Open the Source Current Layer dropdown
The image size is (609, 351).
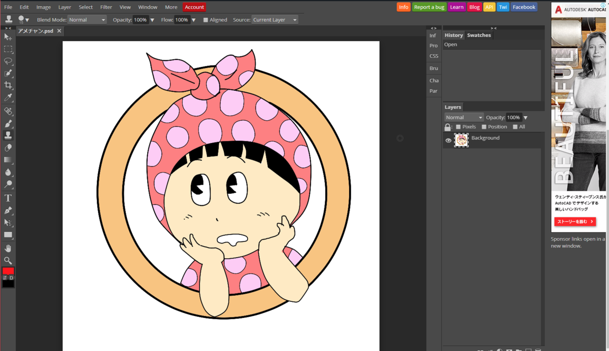(275, 20)
